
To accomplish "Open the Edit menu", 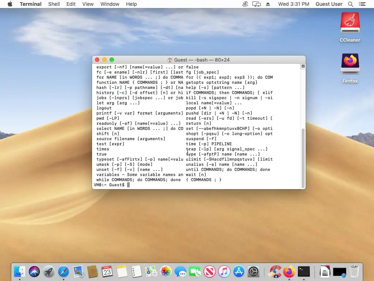I will pyautogui.click(x=71, y=4).
